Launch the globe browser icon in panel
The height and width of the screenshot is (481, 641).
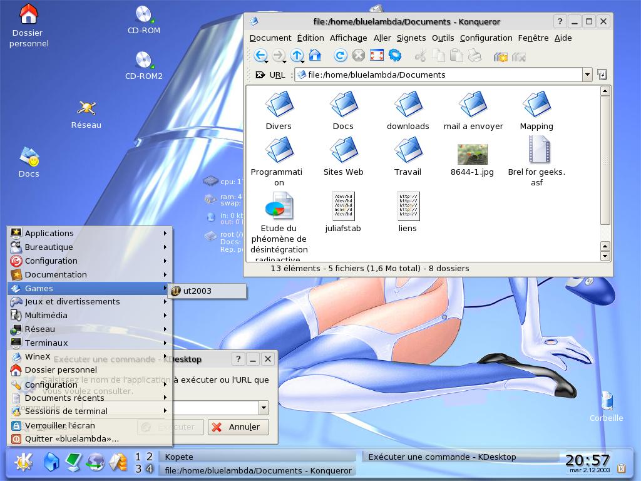coord(96,463)
